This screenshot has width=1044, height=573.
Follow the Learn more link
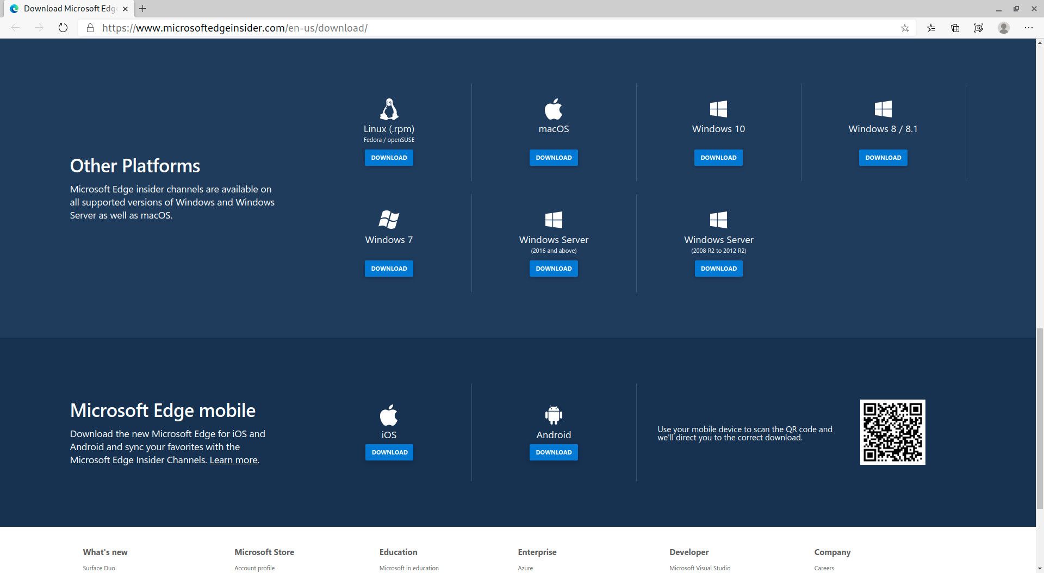coord(234,460)
